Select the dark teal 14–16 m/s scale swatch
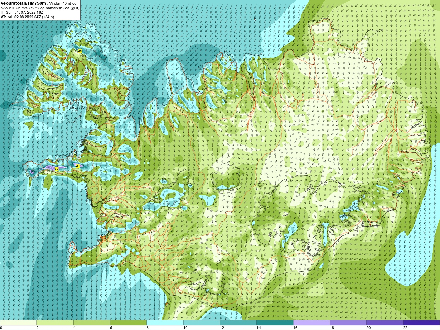Screen dimensions: 440x330 275,323
